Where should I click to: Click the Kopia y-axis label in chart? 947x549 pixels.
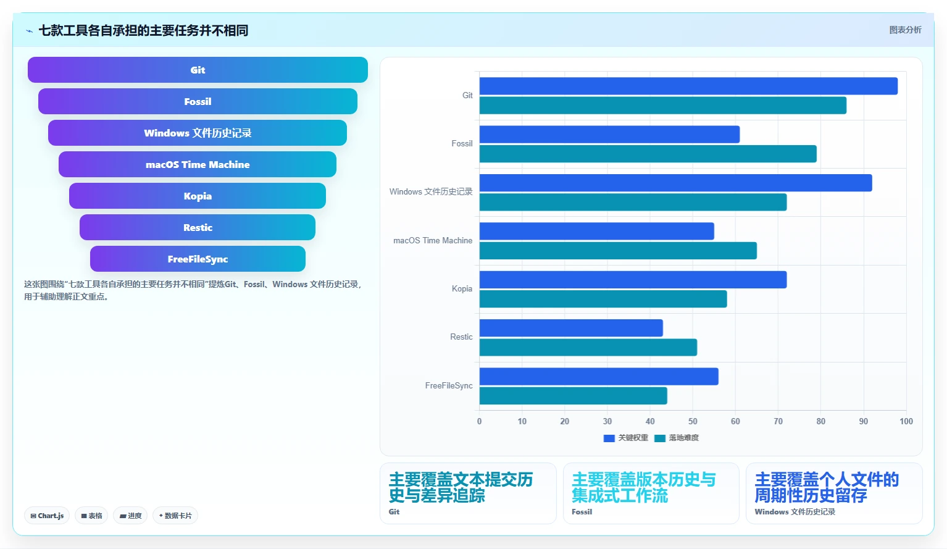click(462, 288)
